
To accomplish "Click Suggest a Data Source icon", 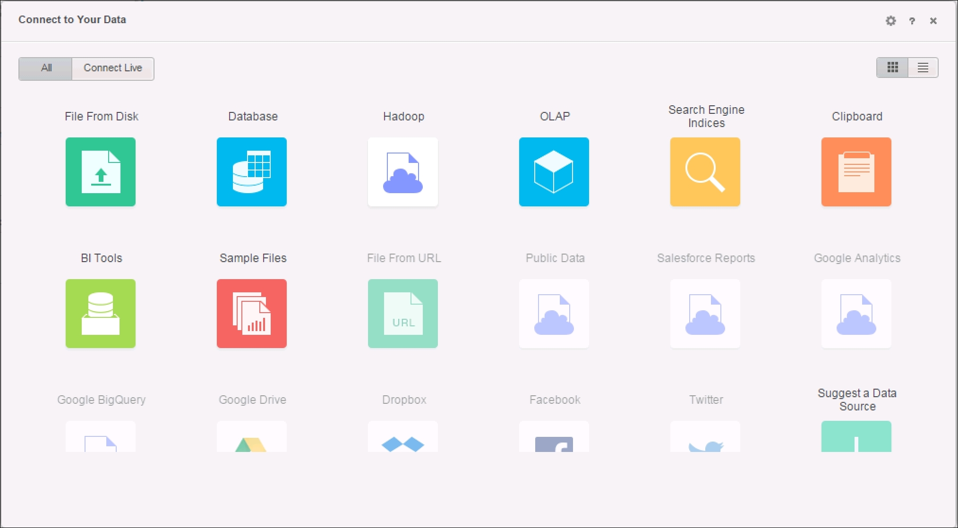I will point(856,436).
